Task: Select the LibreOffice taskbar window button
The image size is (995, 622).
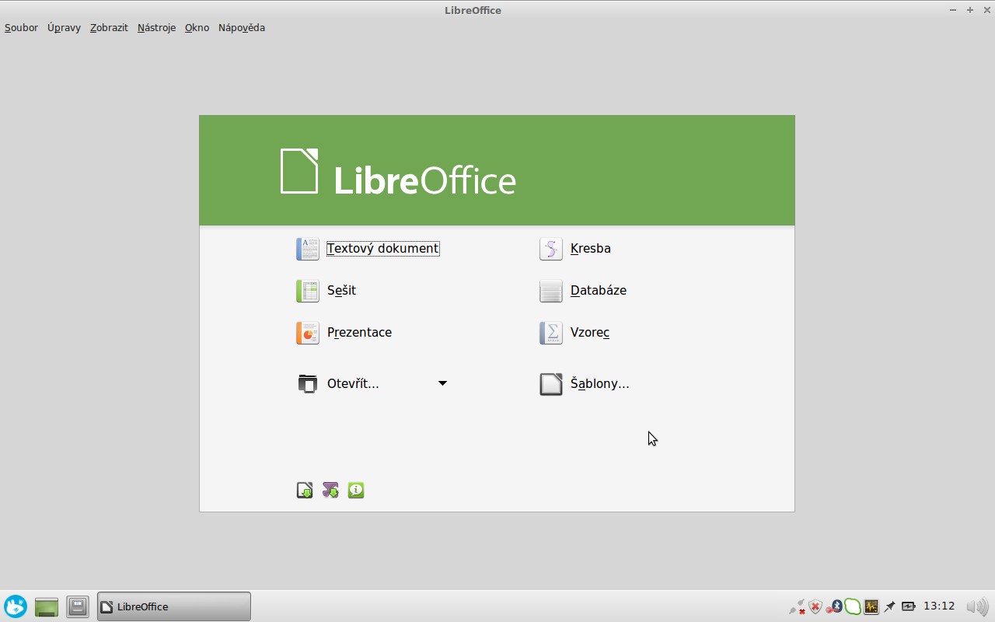Action: click(174, 606)
